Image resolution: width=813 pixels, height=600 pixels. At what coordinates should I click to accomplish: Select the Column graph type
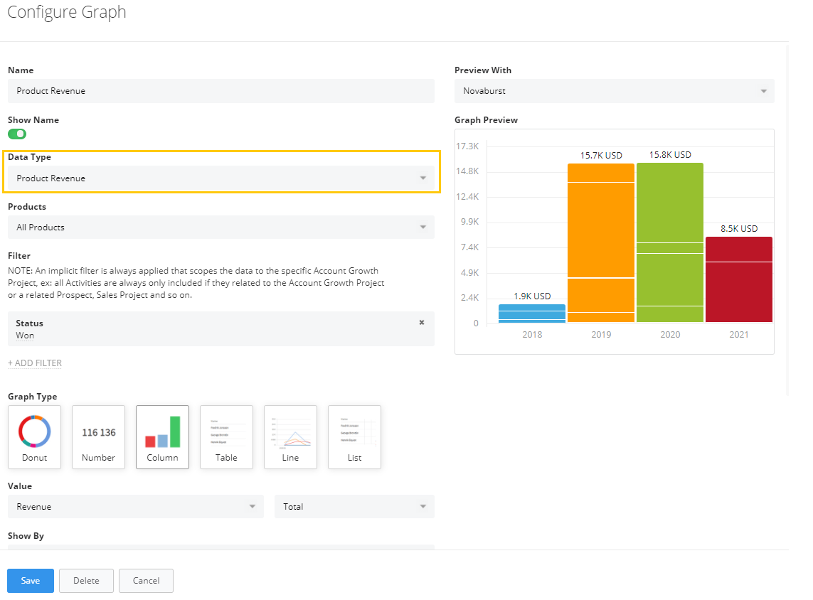pos(162,436)
